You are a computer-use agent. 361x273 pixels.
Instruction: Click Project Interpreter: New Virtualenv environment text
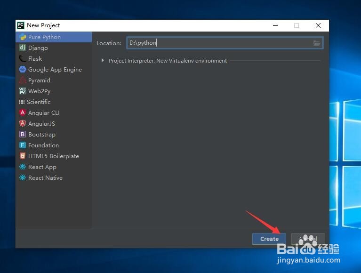[168, 61]
